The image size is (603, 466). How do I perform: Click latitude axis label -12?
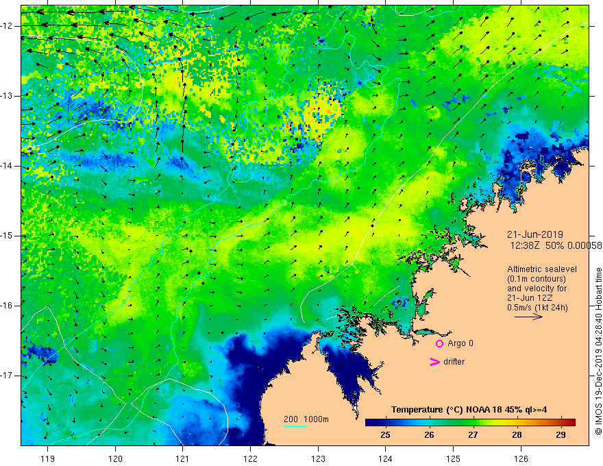click(8, 26)
